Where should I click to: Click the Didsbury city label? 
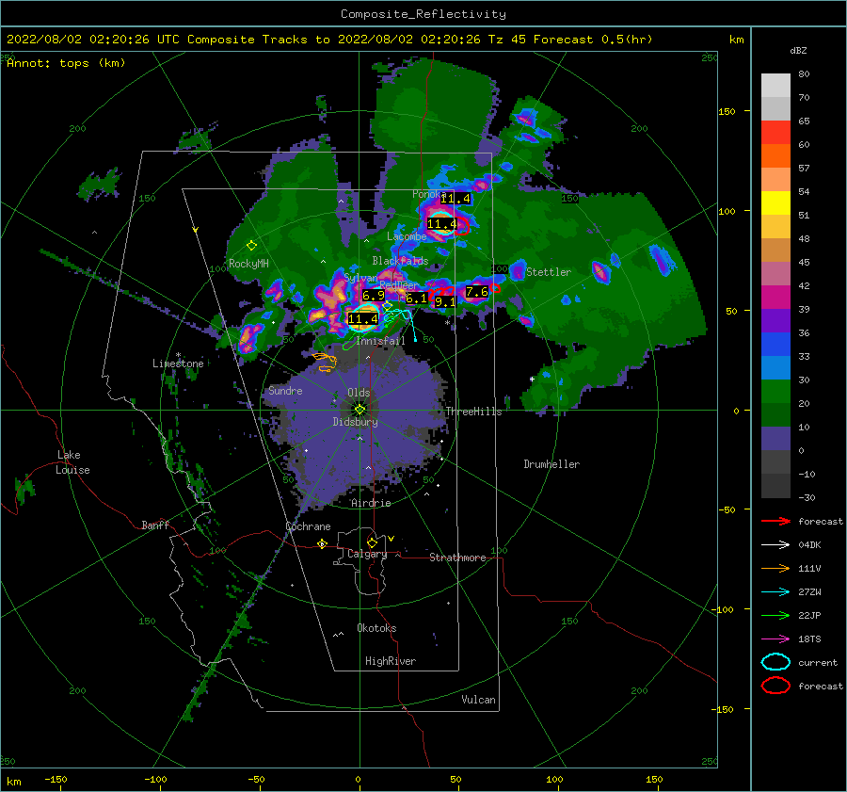click(x=355, y=422)
